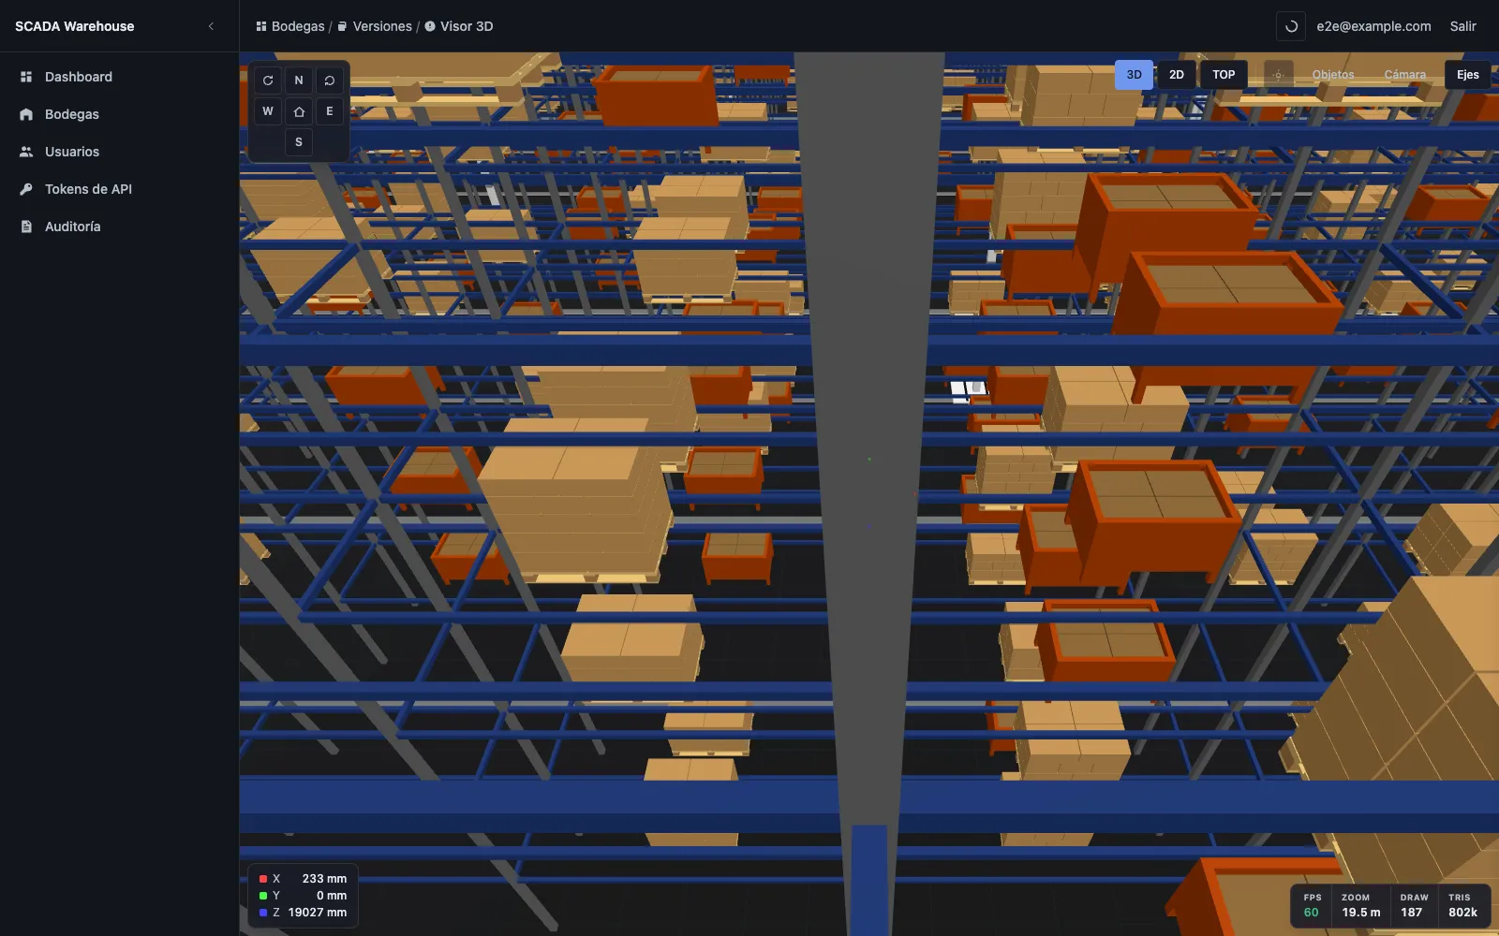Image resolution: width=1499 pixels, height=936 pixels.
Task: Open Usuarios from sidebar
Action: 119,152
